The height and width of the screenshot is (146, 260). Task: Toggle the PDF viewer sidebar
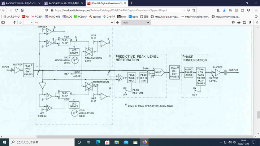4,22
